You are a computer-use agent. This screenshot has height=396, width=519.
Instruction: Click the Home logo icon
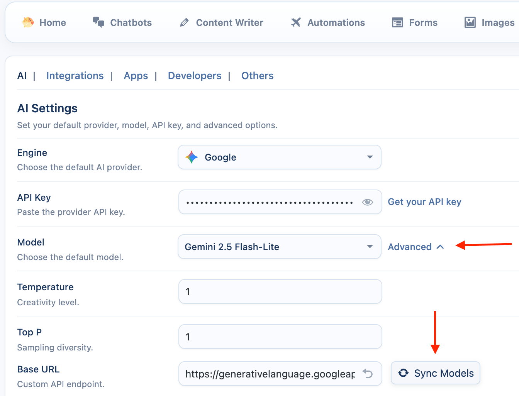click(28, 22)
